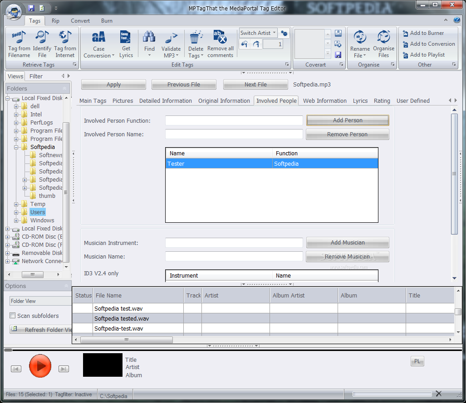Click Add to Conversion
466x403 pixels.
[x=428, y=44]
